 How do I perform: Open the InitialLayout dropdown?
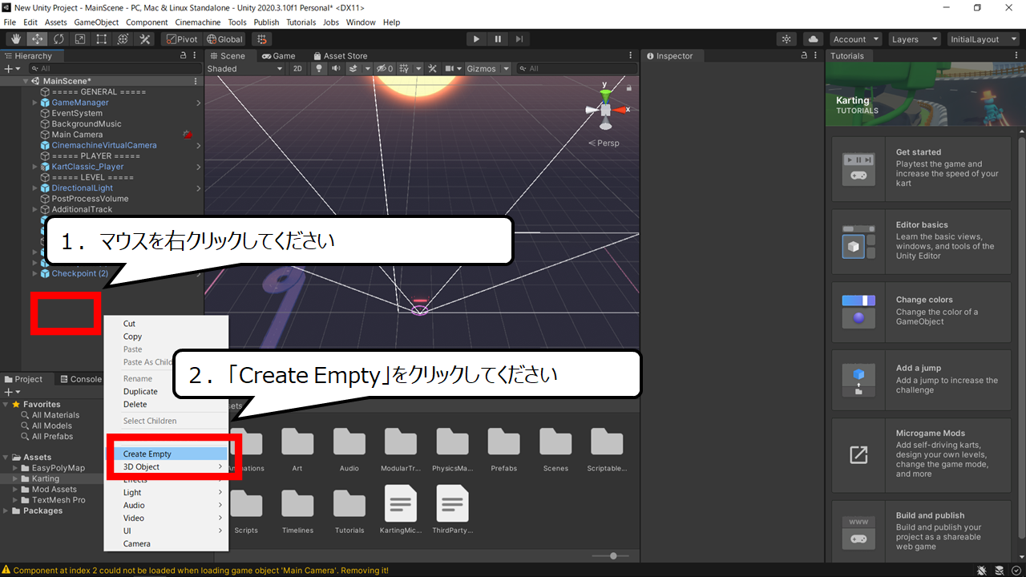click(984, 38)
